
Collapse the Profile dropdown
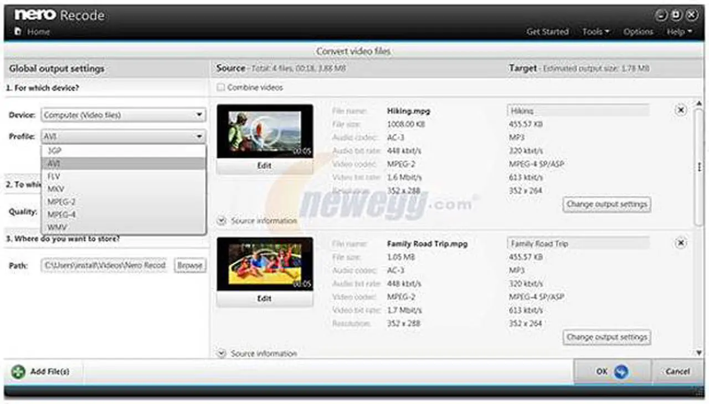[x=124, y=136]
